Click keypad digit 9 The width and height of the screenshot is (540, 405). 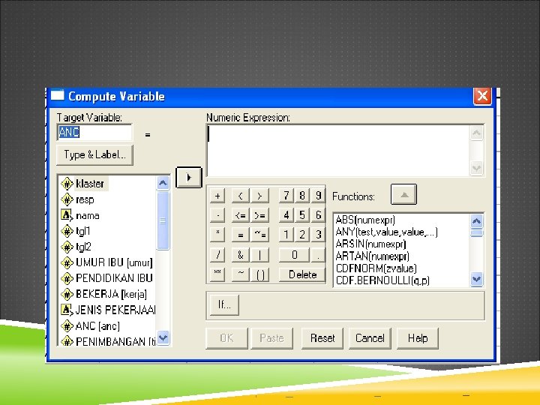tap(318, 196)
